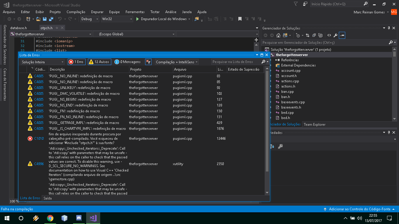Click the Show All Files icon
Viewport: 399px width, 224px height.
point(320,35)
